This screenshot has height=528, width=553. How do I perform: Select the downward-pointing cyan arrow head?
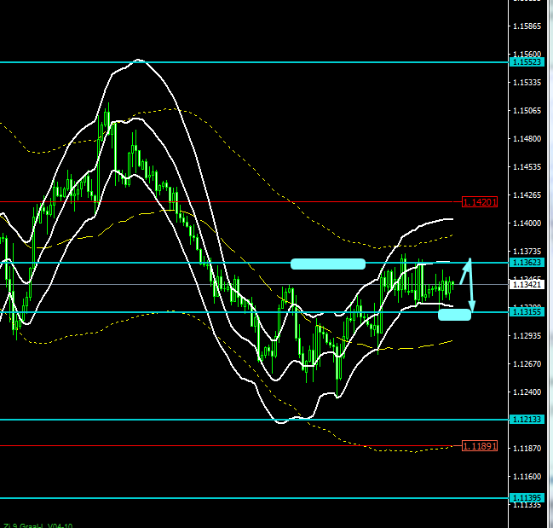(472, 307)
